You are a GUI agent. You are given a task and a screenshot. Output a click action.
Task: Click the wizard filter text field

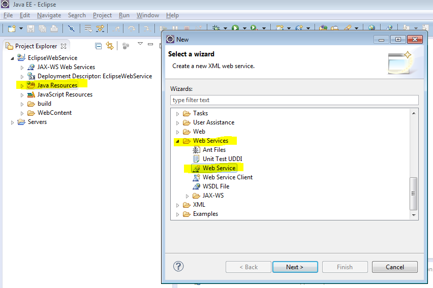coord(294,100)
